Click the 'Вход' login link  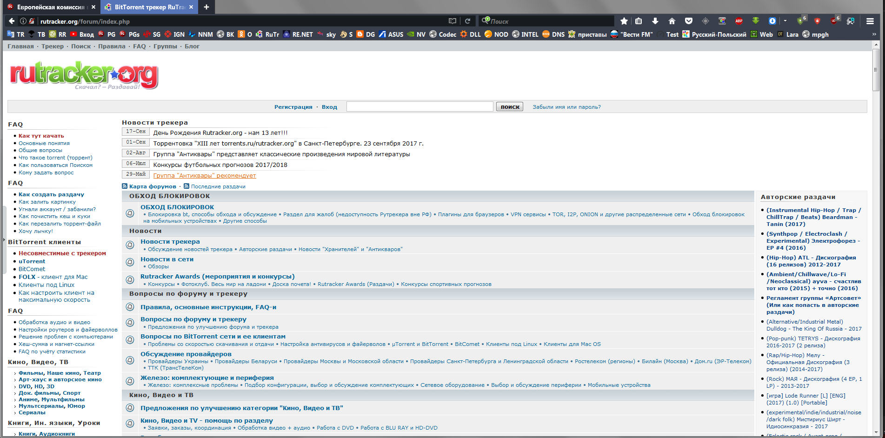(x=329, y=107)
